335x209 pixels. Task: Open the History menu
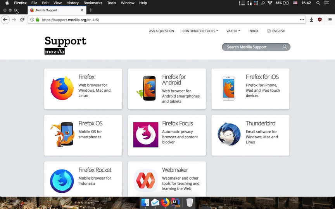[x=73, y=3]
